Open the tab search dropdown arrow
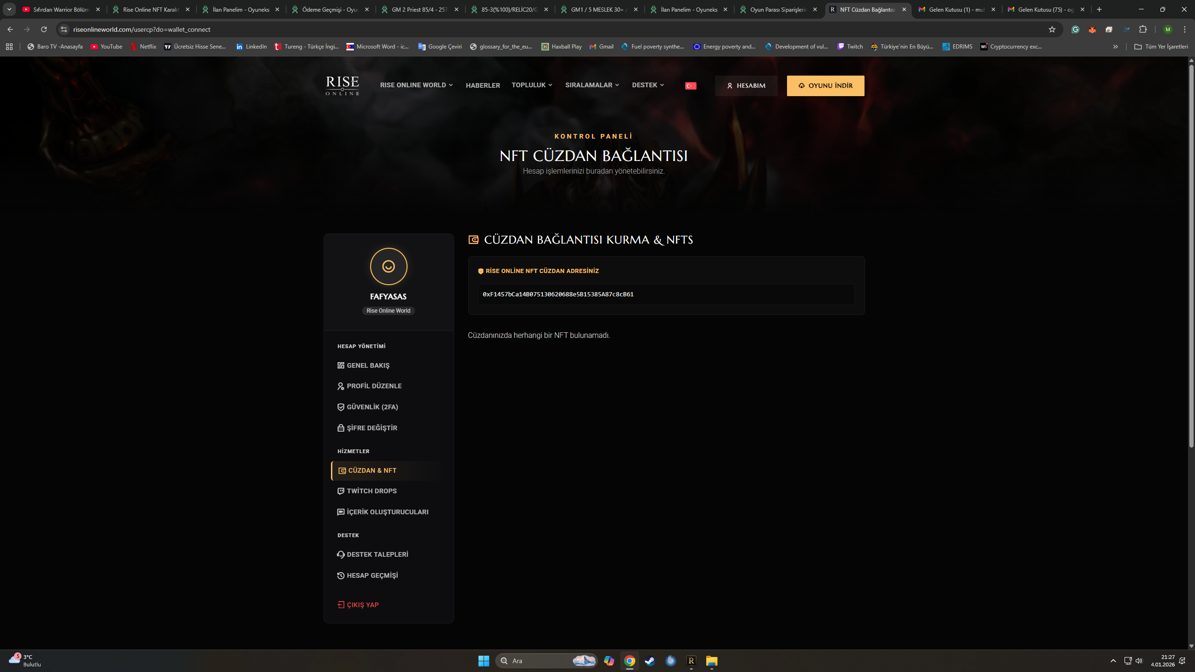Viewport: 1195px width, 672px height. (x=9, y=9)
